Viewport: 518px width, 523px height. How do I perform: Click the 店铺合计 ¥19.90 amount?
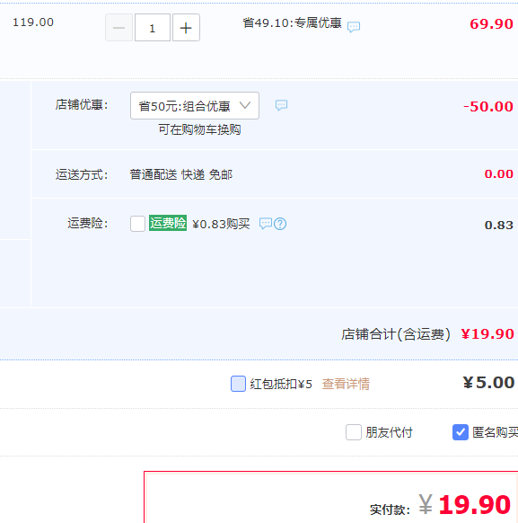(x=487, y=334)
